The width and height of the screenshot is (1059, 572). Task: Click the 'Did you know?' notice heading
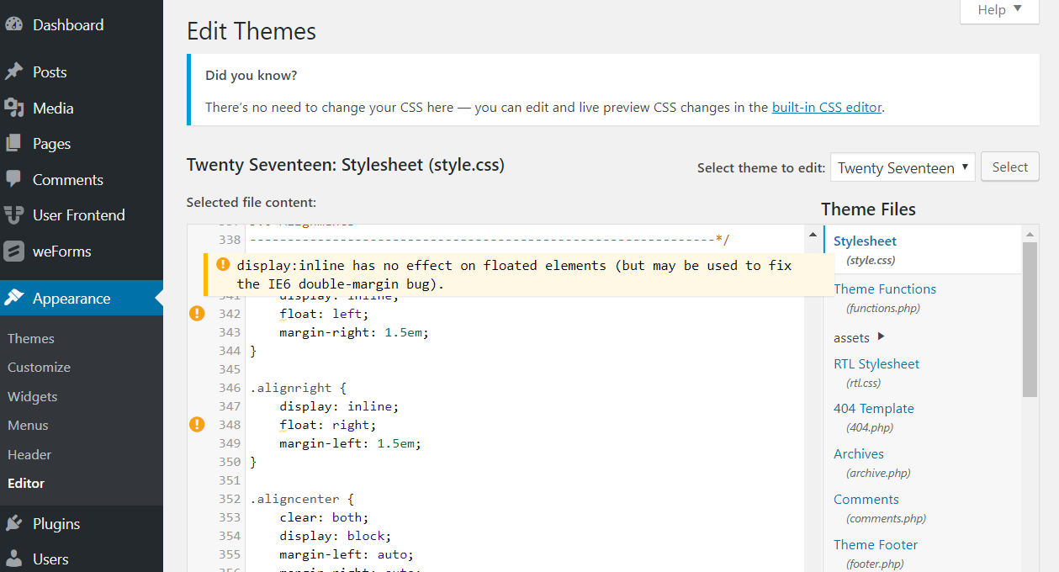pos(251,76)
